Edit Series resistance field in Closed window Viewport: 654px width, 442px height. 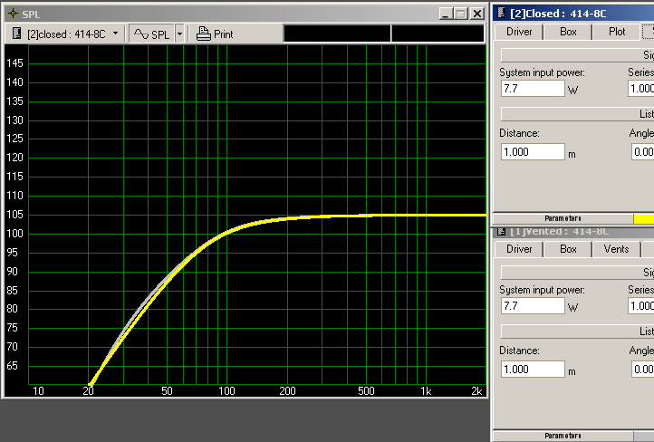[x=641, y=89]
